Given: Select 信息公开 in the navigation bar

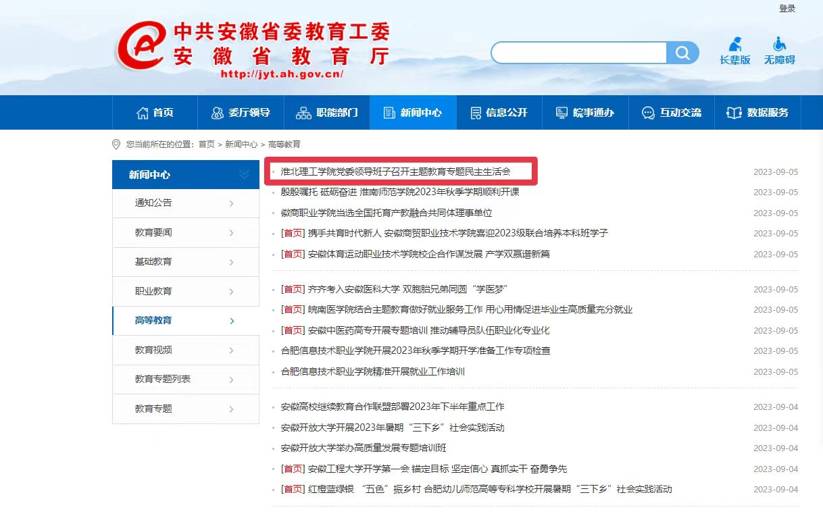Looking at the screenshot, I should click(x=499, y=113).
